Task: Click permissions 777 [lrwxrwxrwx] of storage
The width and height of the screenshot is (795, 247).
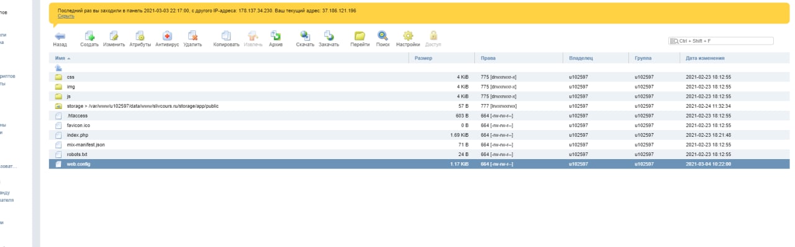Action: point(499,106)
